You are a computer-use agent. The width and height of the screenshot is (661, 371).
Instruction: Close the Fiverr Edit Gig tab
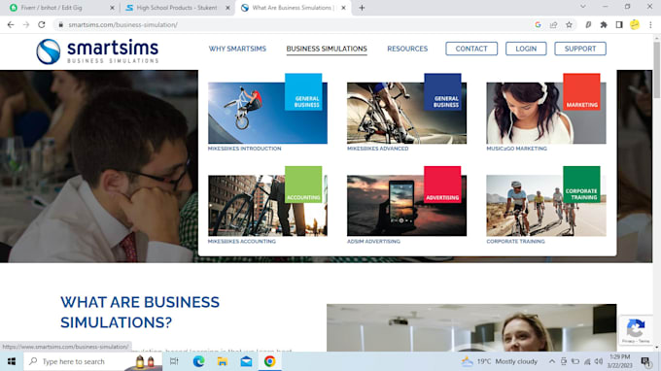tap(112, 8)
